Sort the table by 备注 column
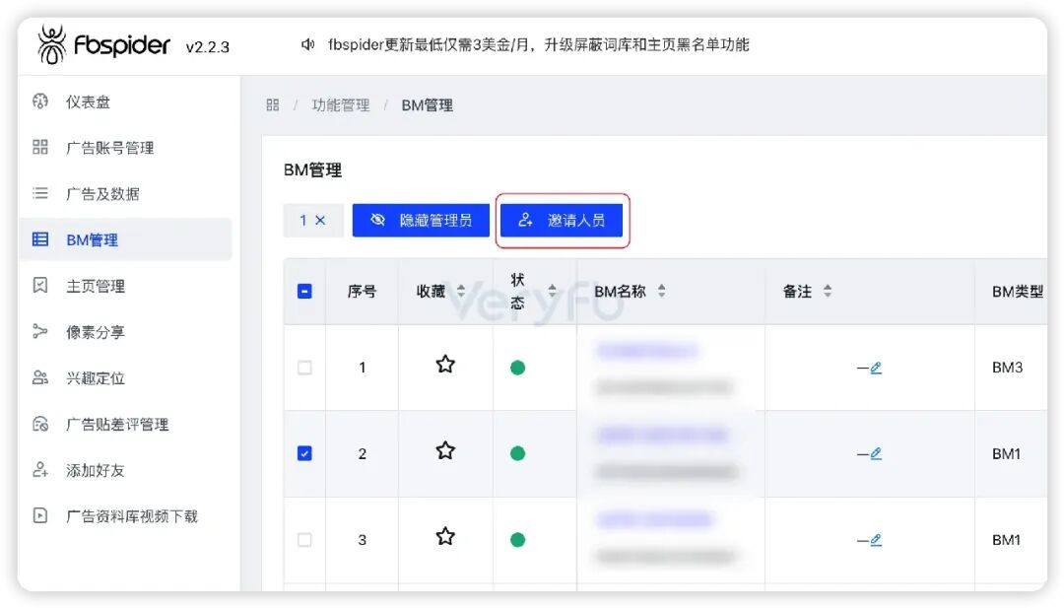This screenshot has width=1064, height=608. click(x=826, y=291)
